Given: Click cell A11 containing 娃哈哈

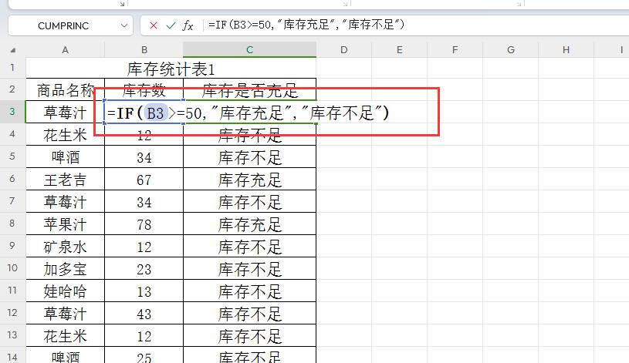Looking at the screenshot, I should click(x=66, y=291).
